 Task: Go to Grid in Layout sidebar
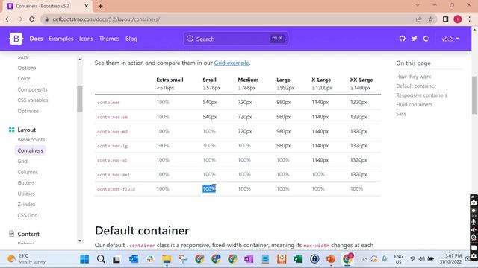[x=22, y=161]
